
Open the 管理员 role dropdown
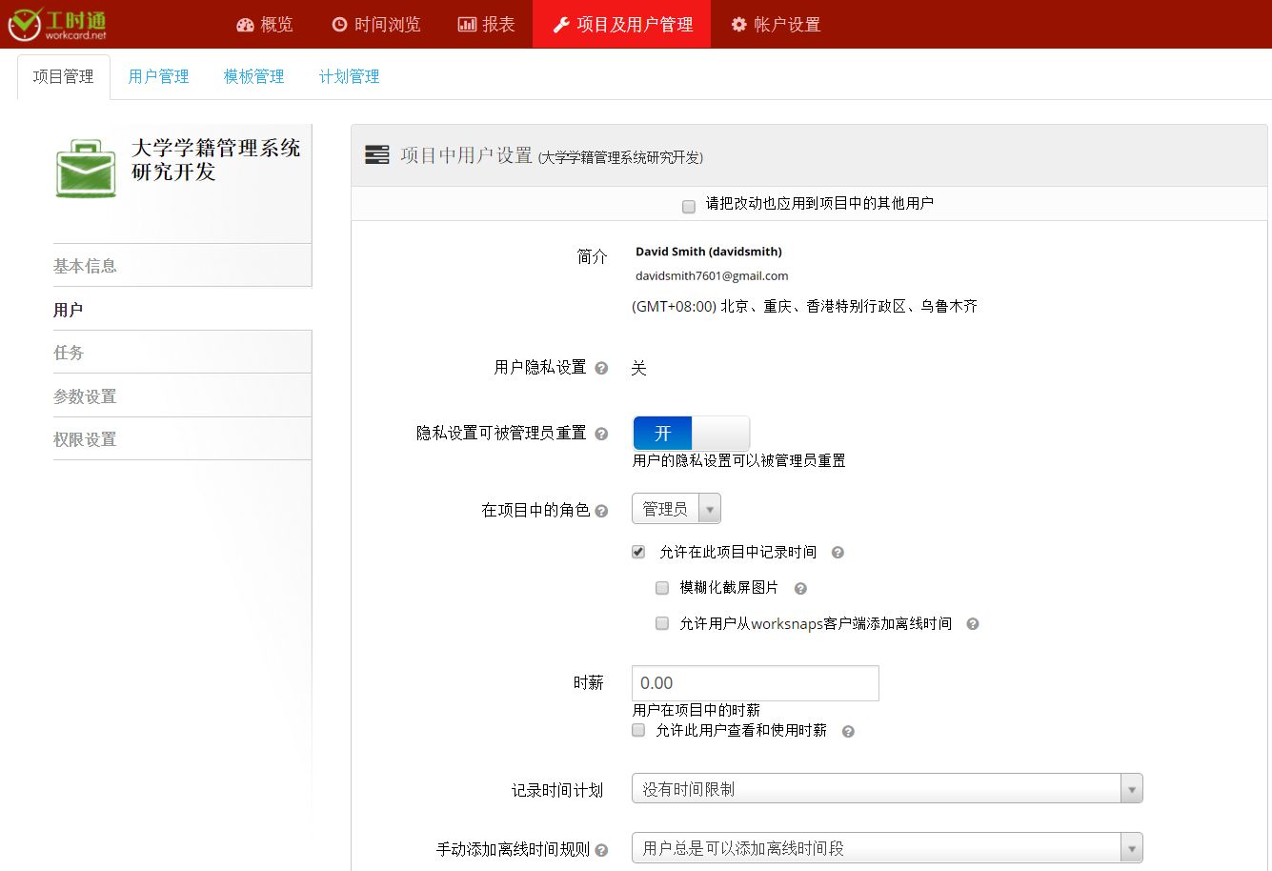(676, 510)
